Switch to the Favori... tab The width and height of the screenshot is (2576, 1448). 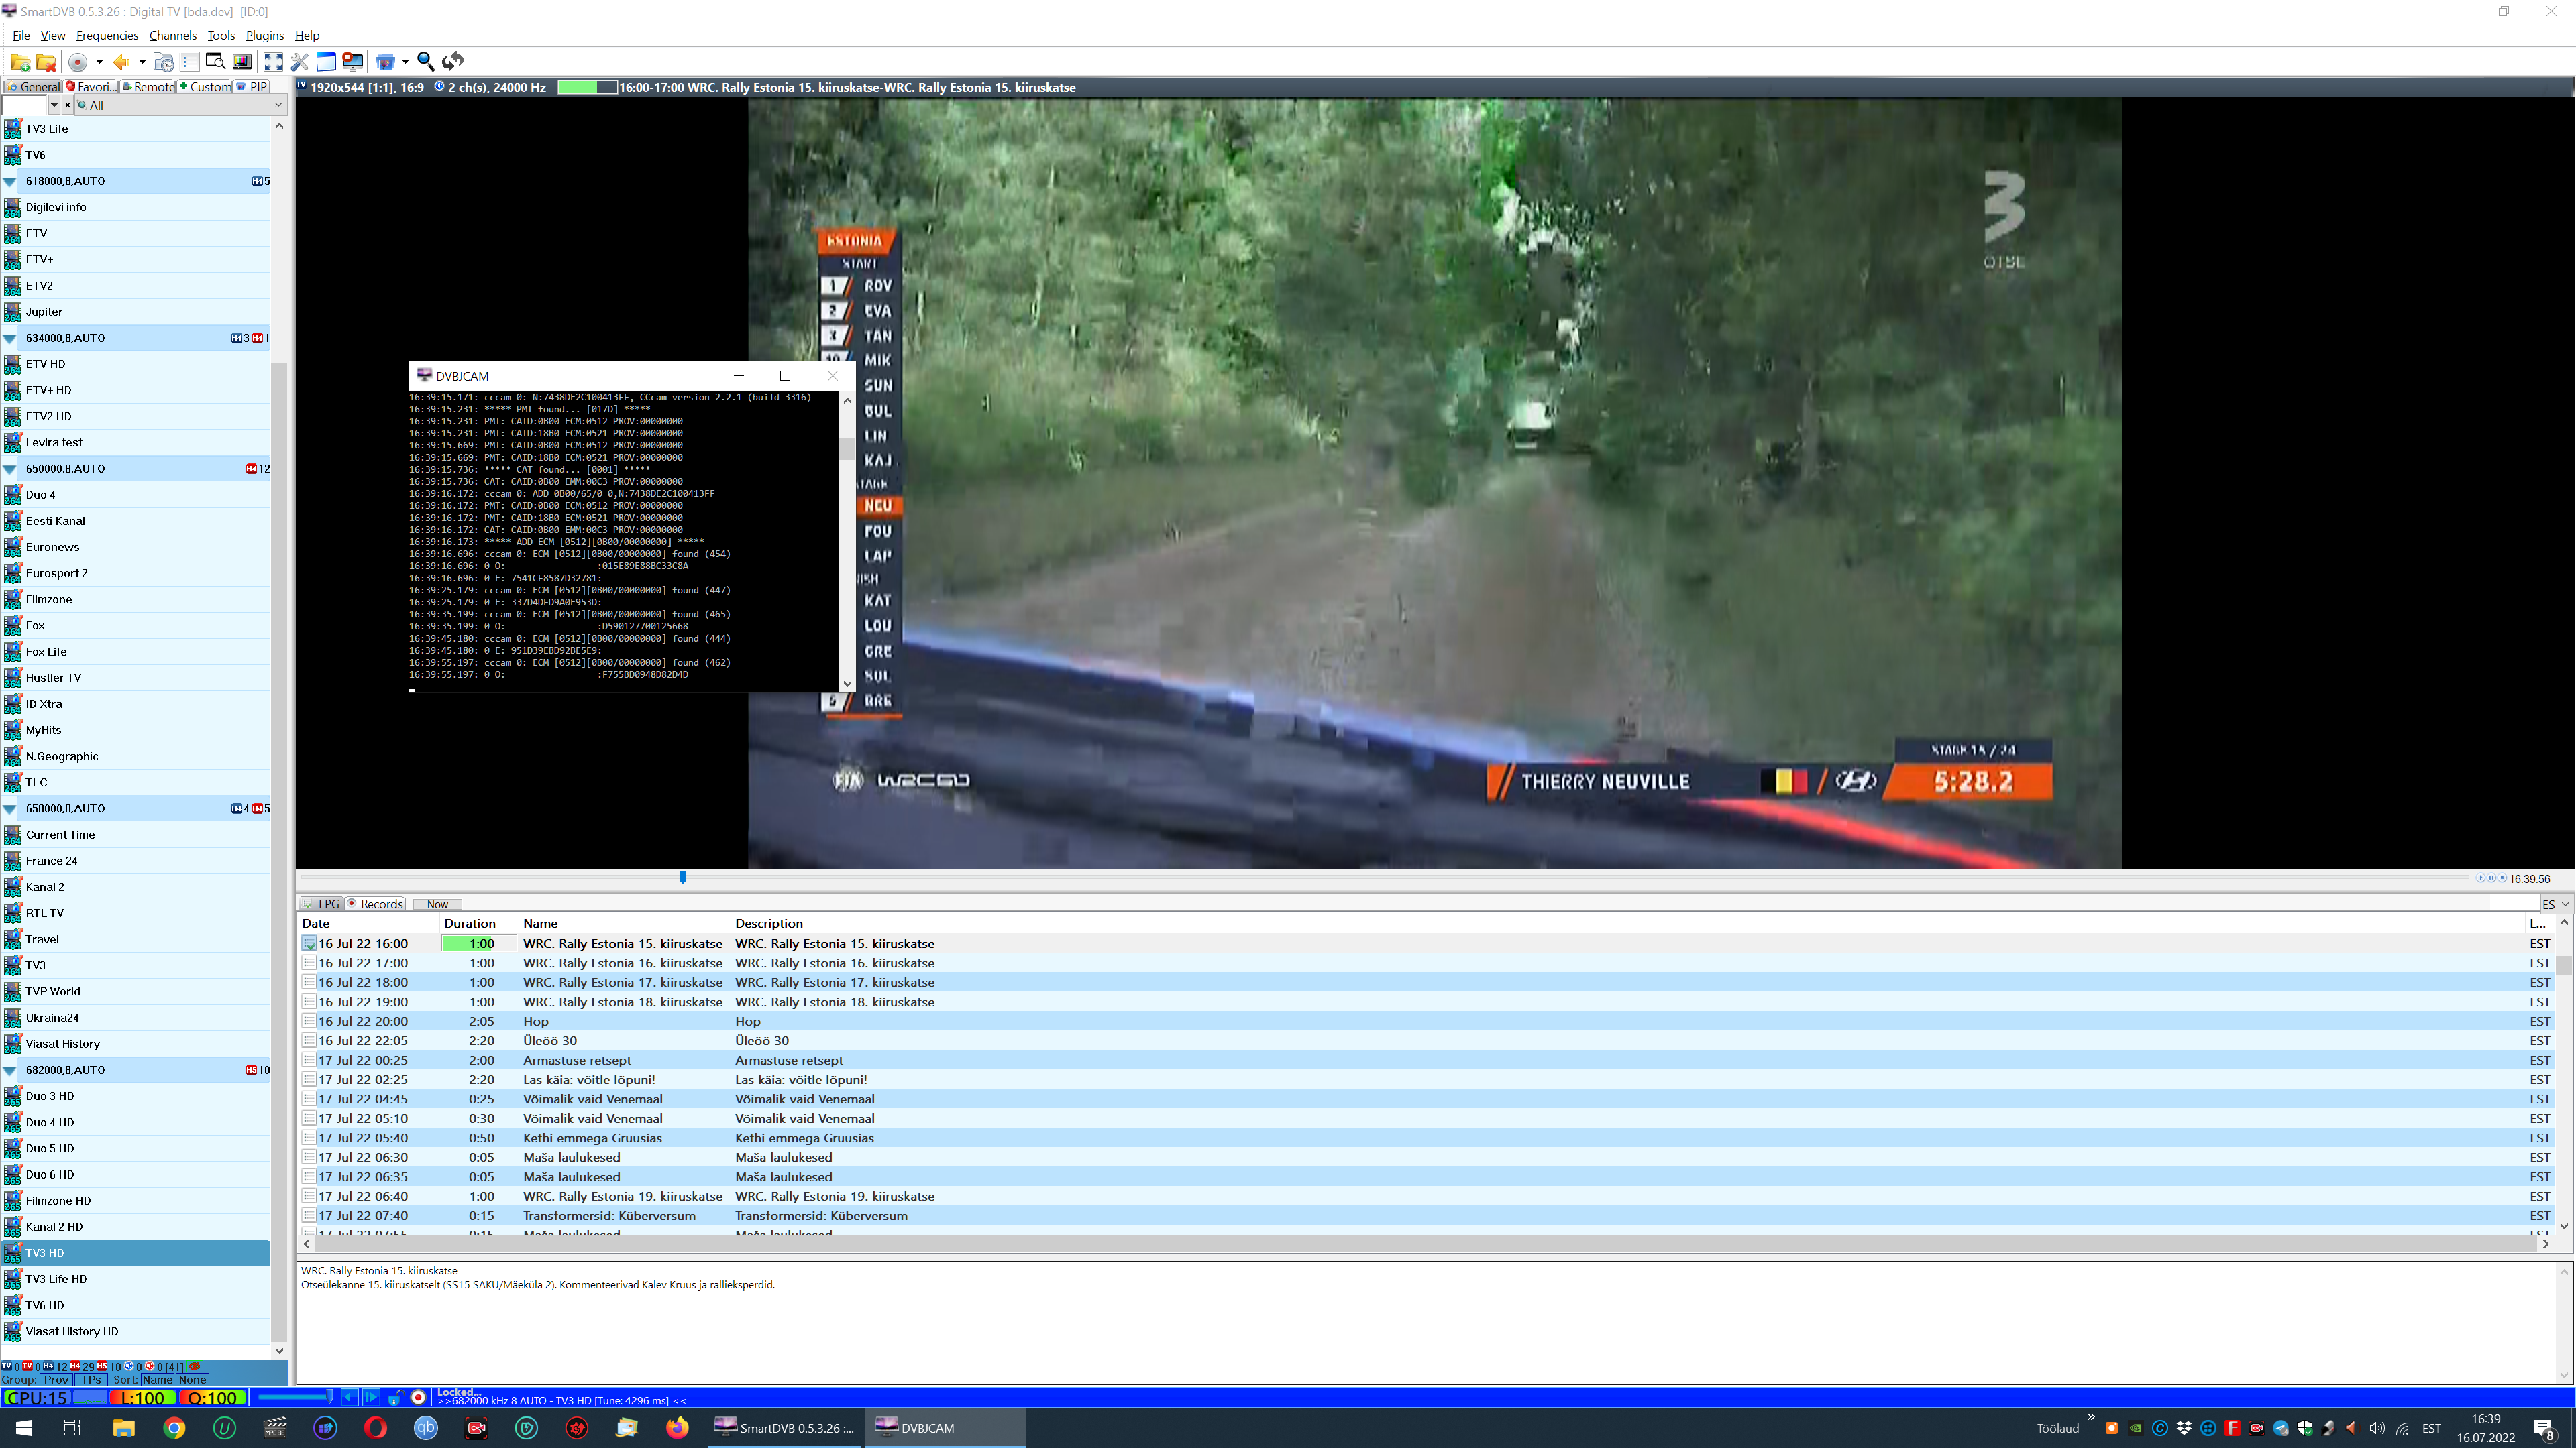(91, 87)
